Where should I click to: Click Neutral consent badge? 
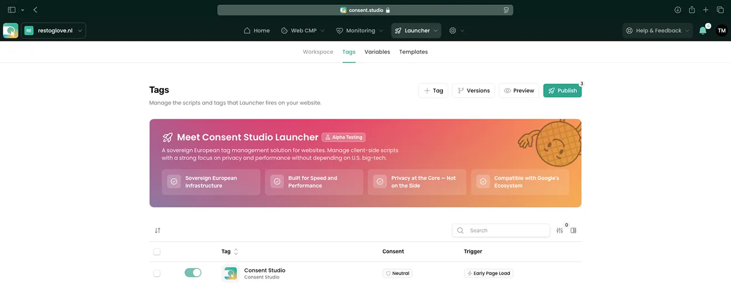coord(397,273)
